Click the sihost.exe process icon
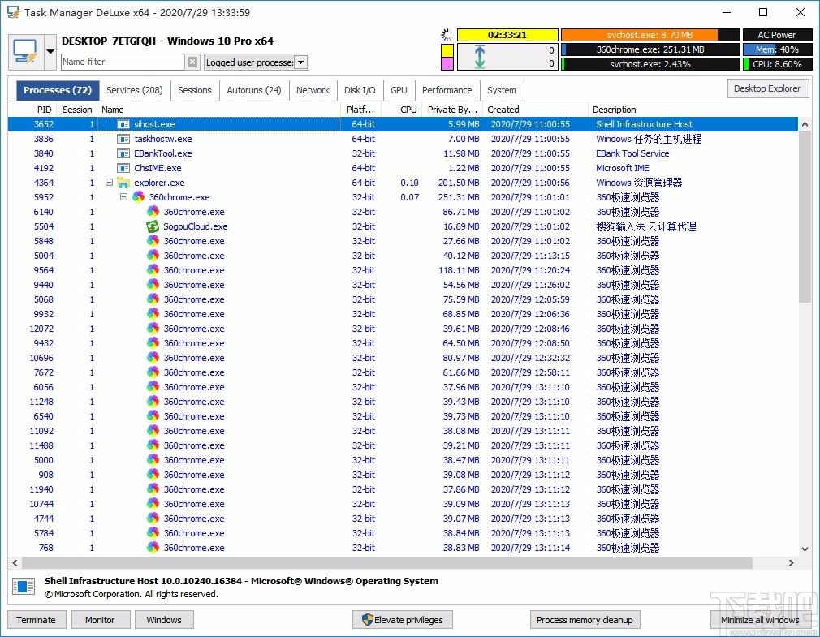The width and height of the screenshot is (820, 637). tap(123, 124)
